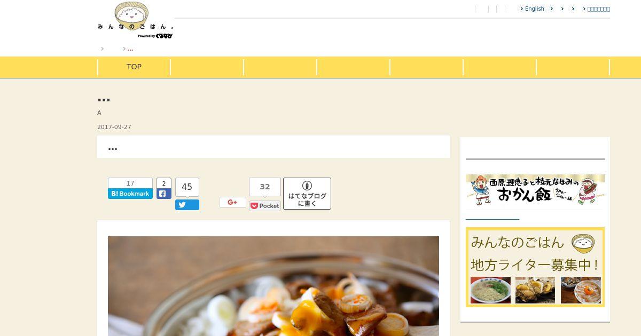Open the 地方ライター募集中 banner
Viewport: 641px width, 336px height.
click(535, 267)
